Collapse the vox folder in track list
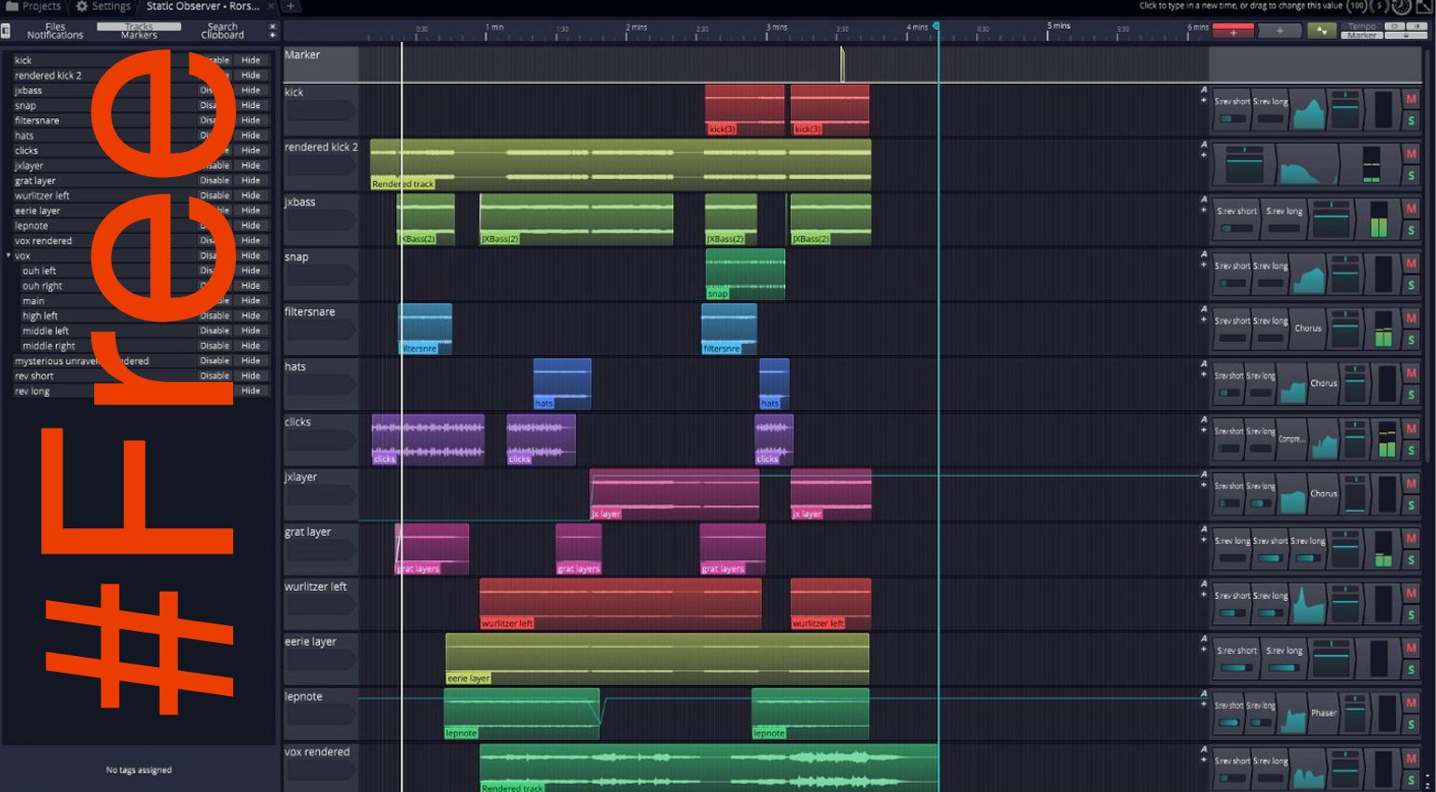 click(9, 255)
